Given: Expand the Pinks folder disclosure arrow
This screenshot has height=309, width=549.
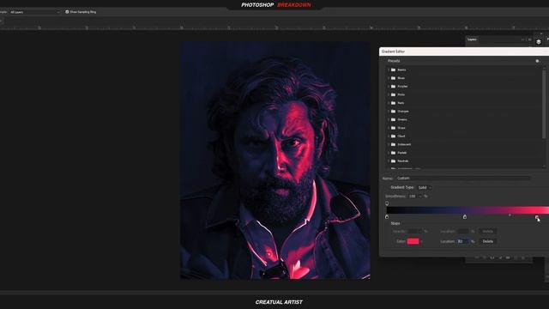Looking at the screenshot, I should coord(389,94).
